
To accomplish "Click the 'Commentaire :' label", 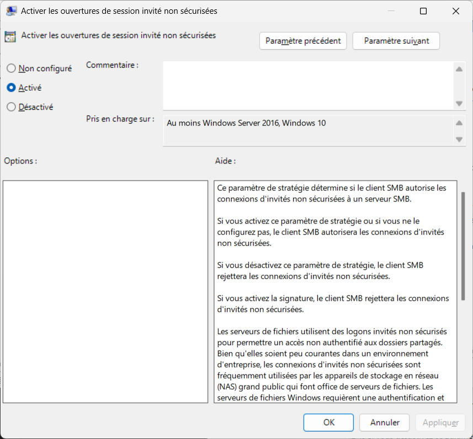I will point(112,65).
